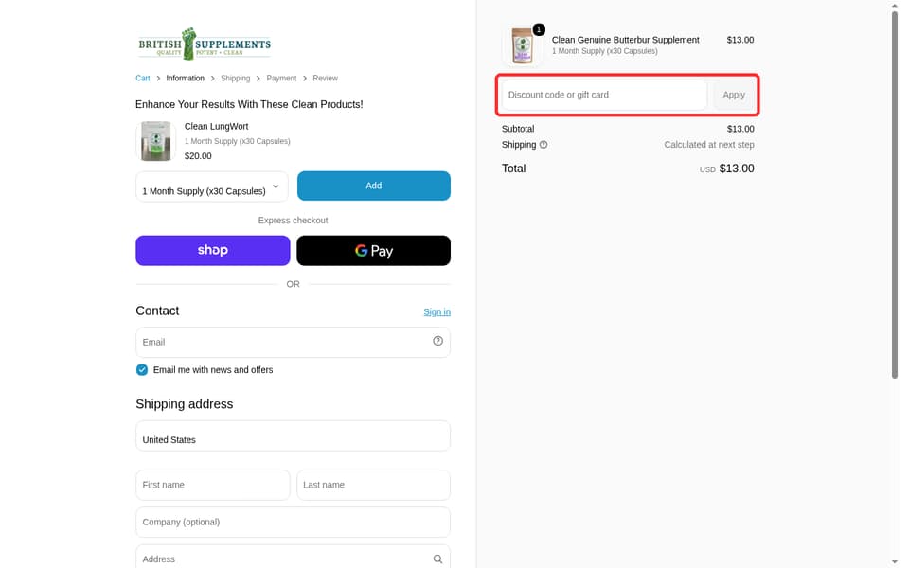
Task: Click the $20.00 LungWort price
Action: click(198, 156)
